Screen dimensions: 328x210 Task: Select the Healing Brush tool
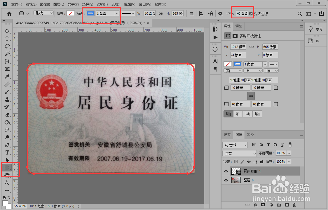coord(7,84)
